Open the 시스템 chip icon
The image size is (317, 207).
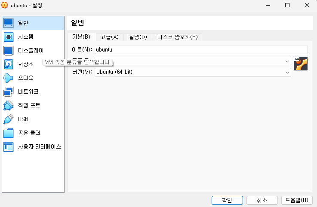pyautogui.click(x=9, y=37)
